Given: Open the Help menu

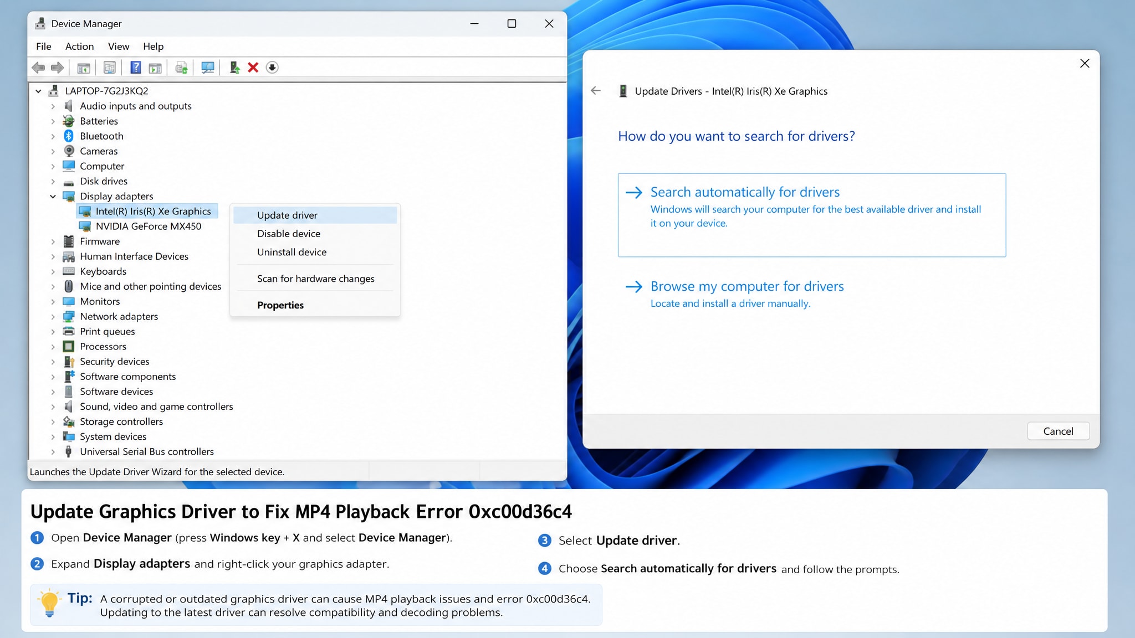Looking at the screenshot, I should point(154,47).
